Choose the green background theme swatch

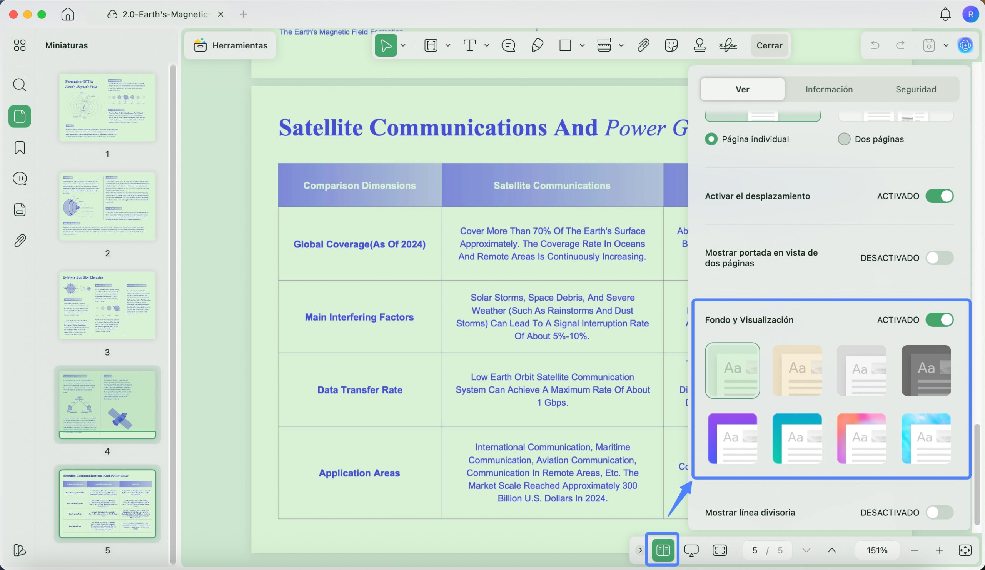[x=732, y=370]
